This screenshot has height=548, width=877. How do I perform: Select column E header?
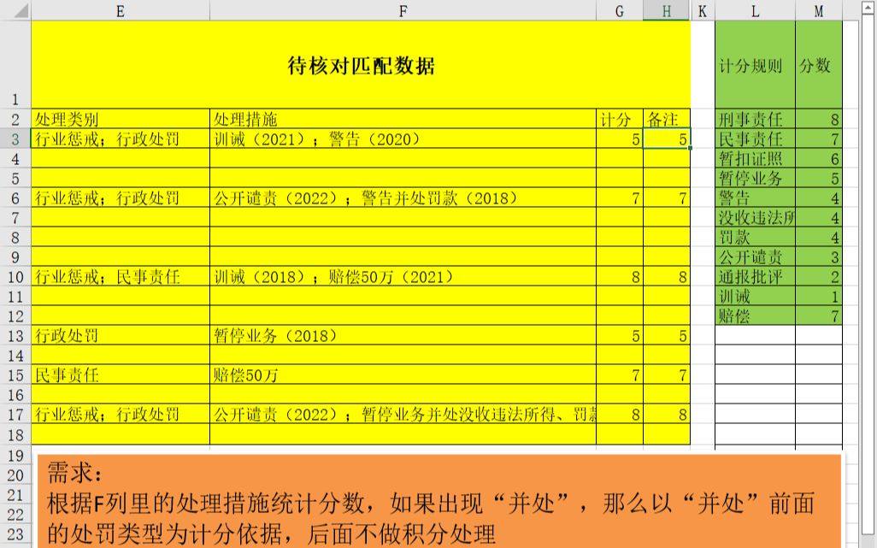[120, 11]
